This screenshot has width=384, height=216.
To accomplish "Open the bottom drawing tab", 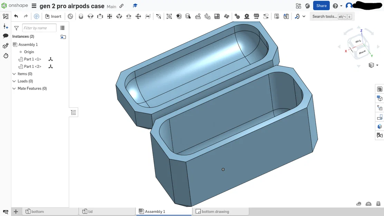I will point(221,212).
